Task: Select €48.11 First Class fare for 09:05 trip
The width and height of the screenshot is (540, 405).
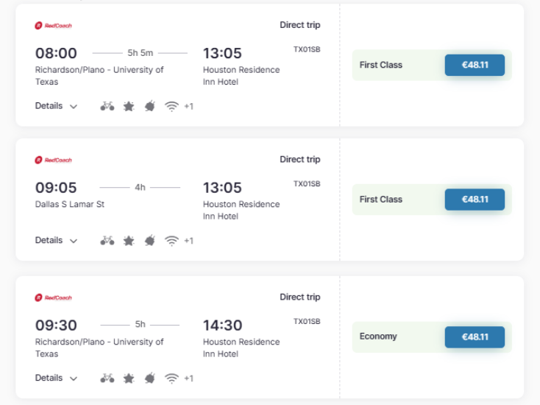Action: [475, 200]
